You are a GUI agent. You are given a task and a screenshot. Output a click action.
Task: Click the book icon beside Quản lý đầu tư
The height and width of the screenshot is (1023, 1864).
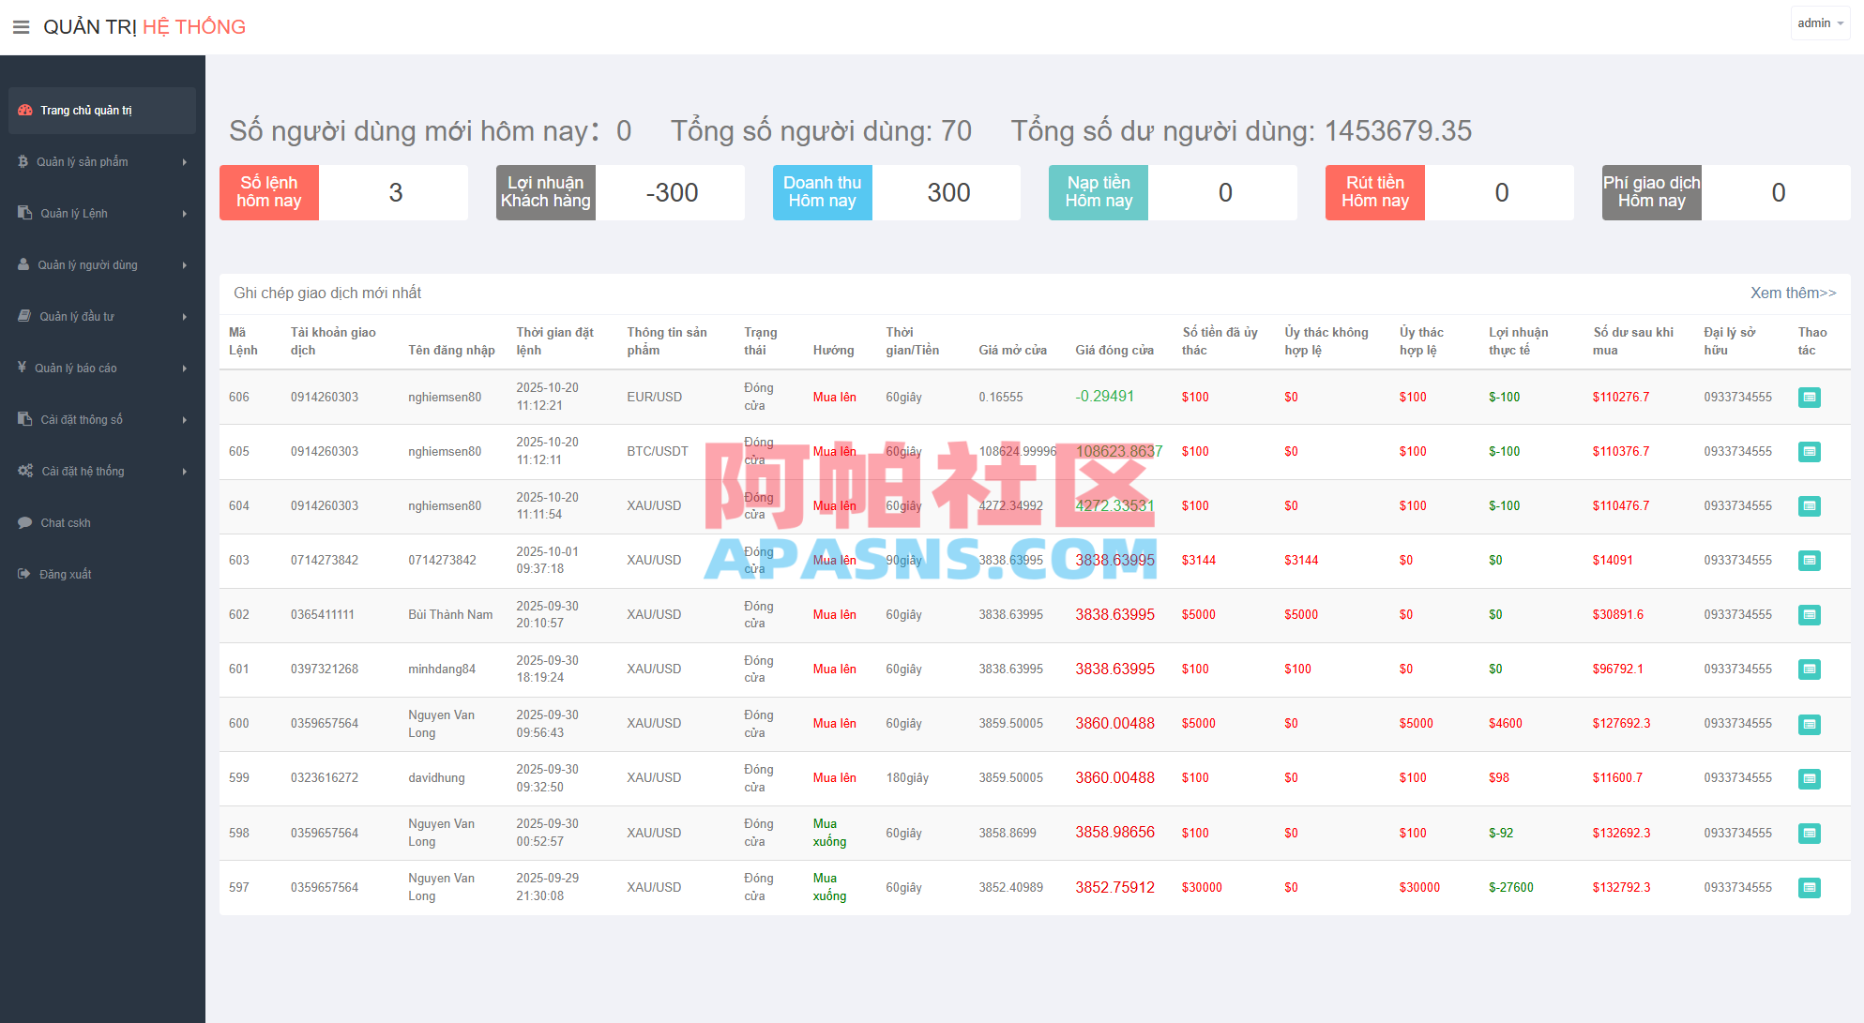pyautogui.click(x=23, y=316)
